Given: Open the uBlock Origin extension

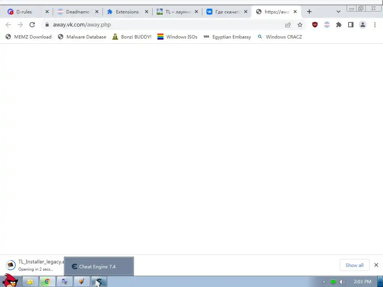Looking at the screenshot, I should (x=315, y=25).
